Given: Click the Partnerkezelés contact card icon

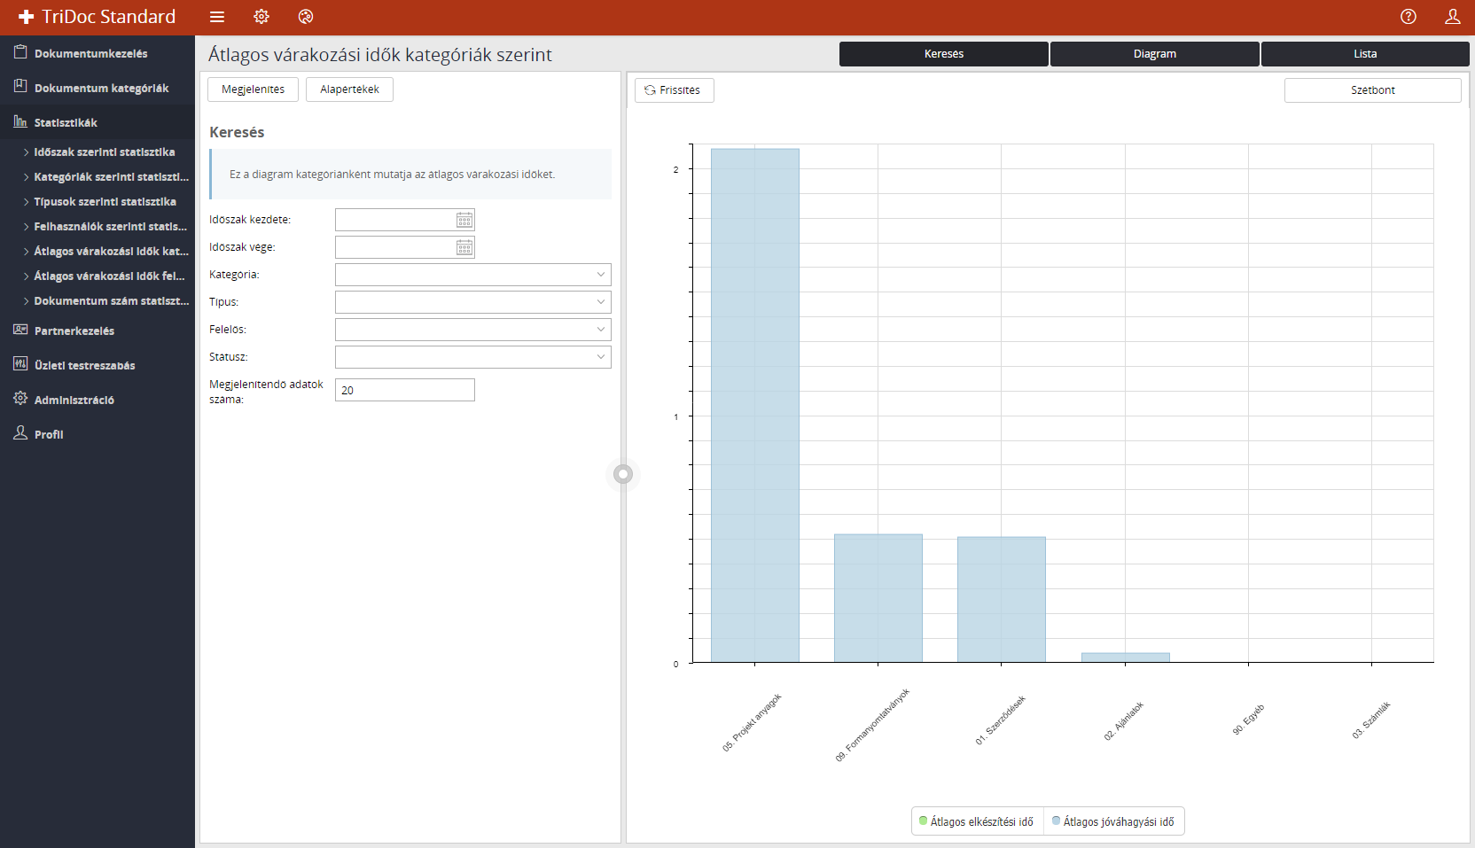Looking at the screenshot, I should [x=20, y=330].
